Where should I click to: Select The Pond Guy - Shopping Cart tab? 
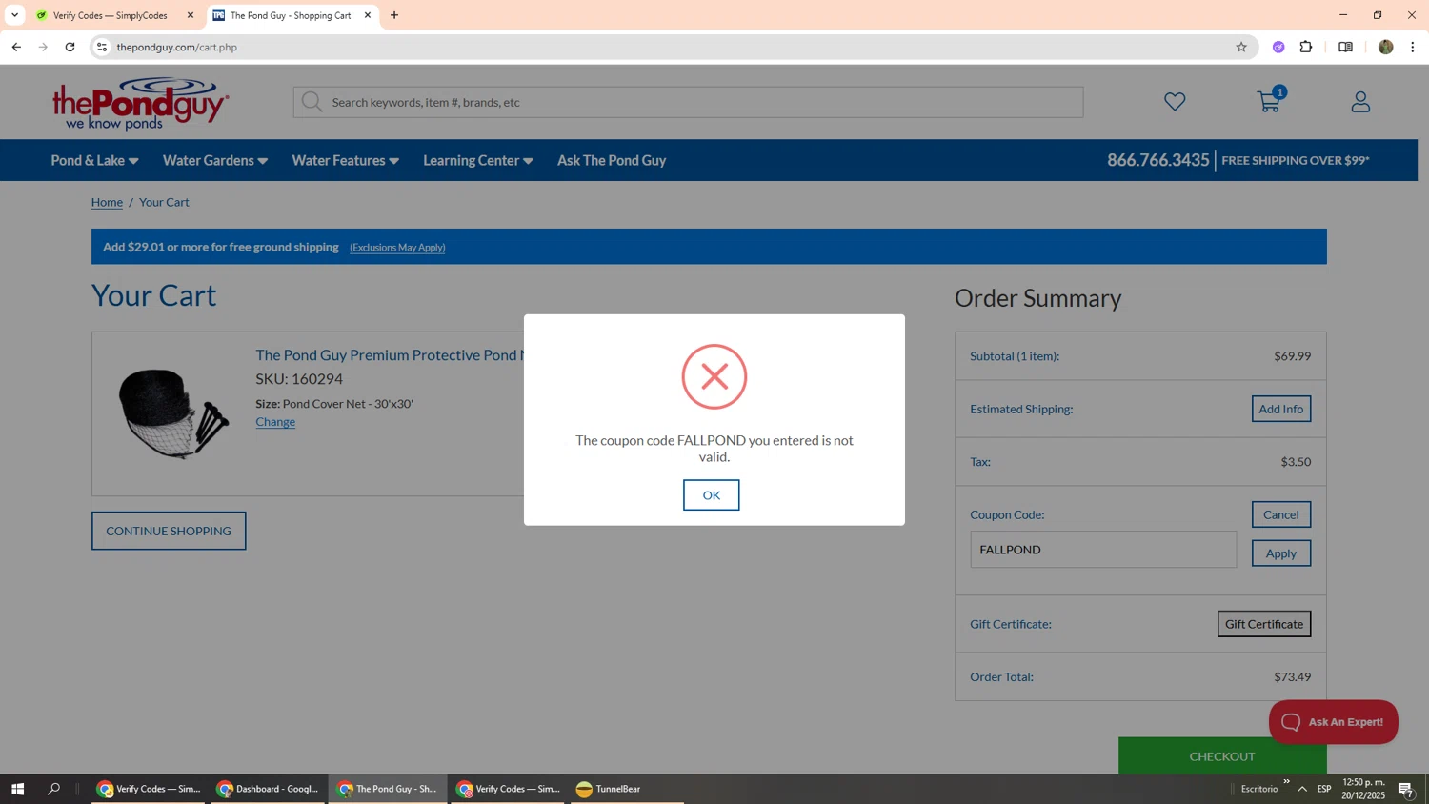tap(291, 15)
